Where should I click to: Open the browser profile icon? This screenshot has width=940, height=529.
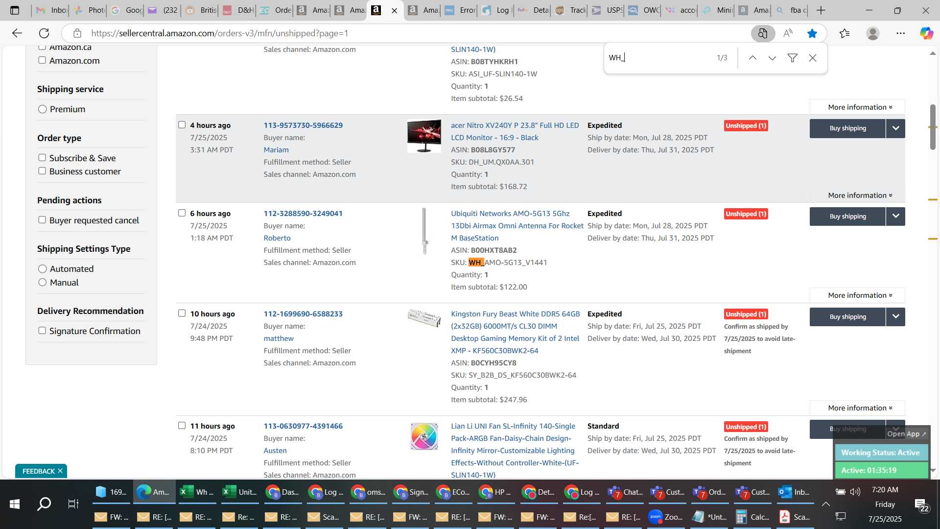[x=872, y=33]
